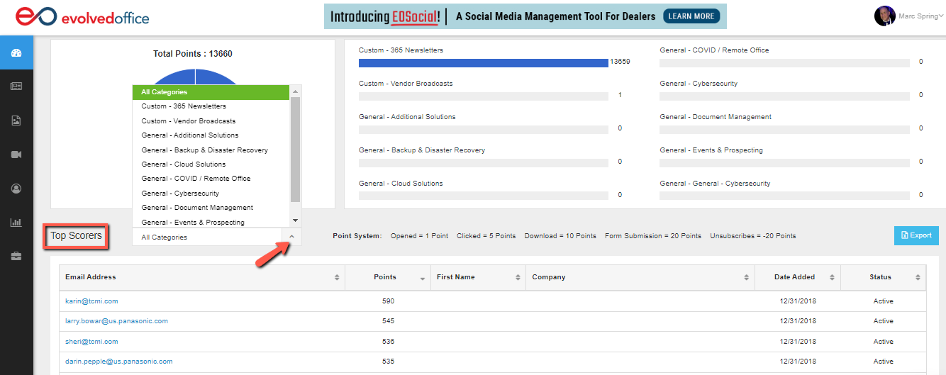Viewport: 946px width, 375px height.
Task: Choose General - Events & Prospecting option
Action: [211, 222]
